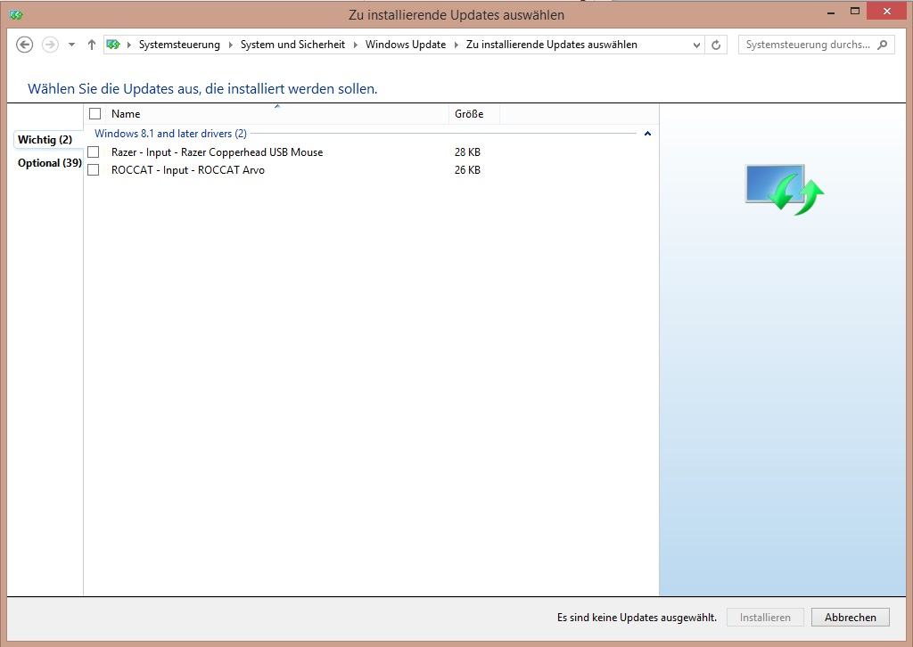The image size is (913, 647).
Task: Click the Abbrechen button
Action: (x=850, y=618)
